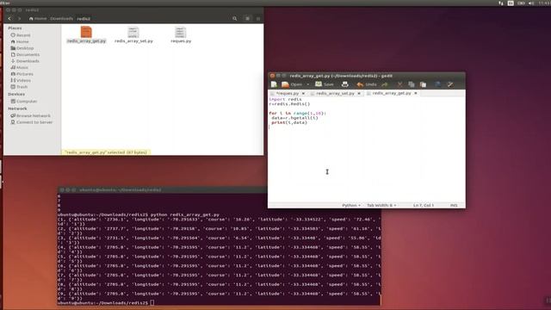Click the terminal window title bar
Screen dimensions: 551x310
pos(163,189)
